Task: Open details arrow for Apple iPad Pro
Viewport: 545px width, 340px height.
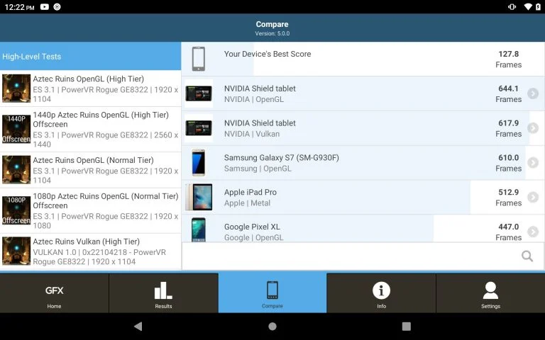Action: (533, 197)
